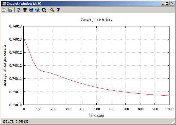Autoscale the plot axes
Screen dimensions: 176x125
point(43,10)
